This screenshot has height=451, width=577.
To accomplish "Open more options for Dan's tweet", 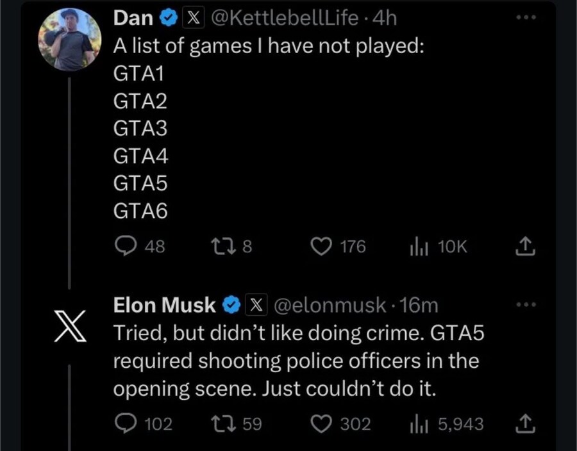I will coord(526,17).
